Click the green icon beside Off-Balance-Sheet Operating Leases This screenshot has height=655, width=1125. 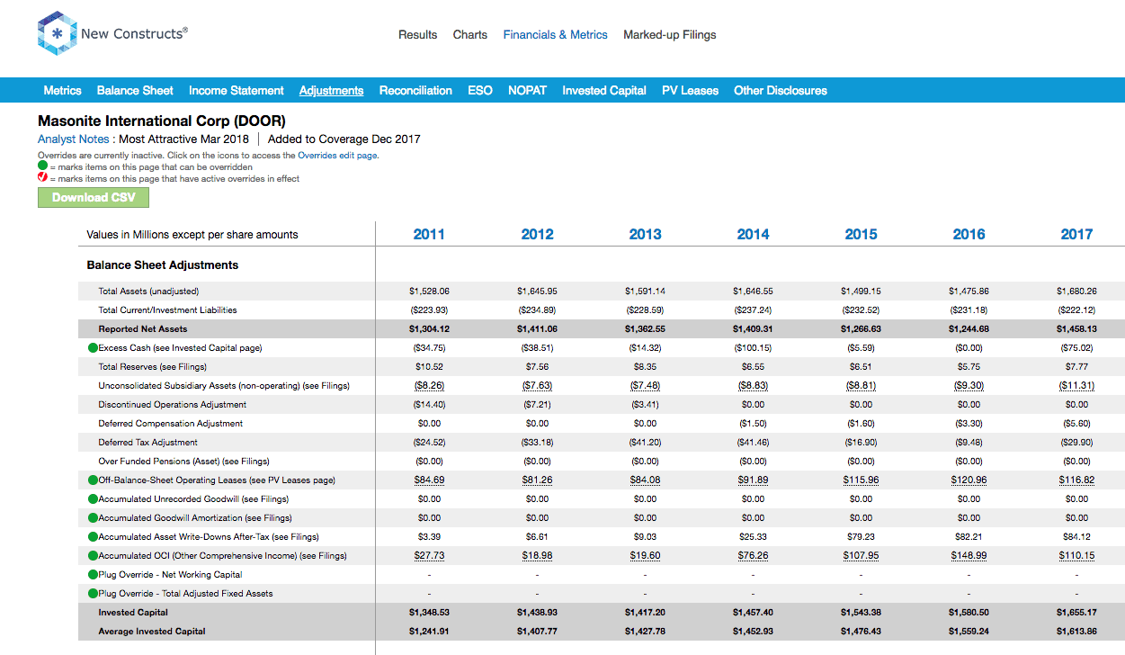93,480
